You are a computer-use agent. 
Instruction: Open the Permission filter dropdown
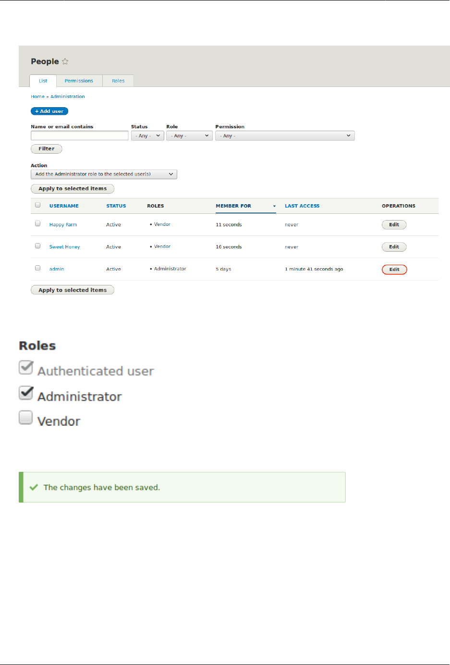pos(285,136)
